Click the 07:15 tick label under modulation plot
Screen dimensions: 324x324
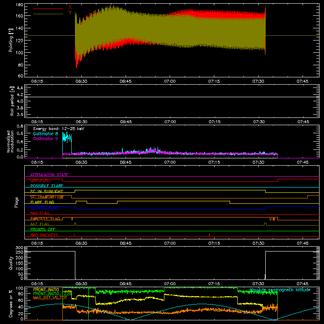coord(214,162)
